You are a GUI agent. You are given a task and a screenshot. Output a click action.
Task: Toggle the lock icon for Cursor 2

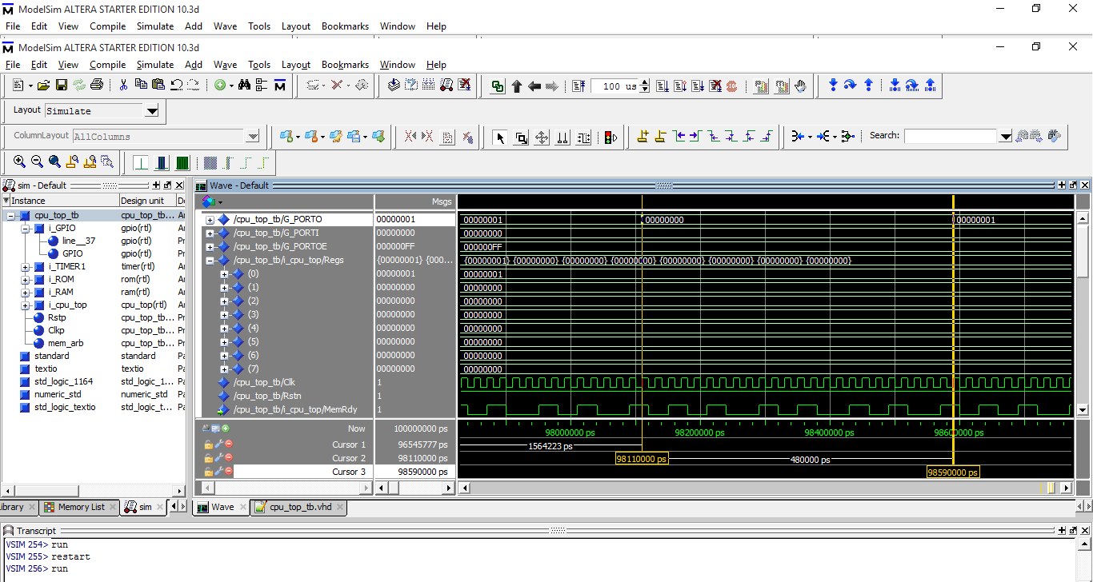208,458
